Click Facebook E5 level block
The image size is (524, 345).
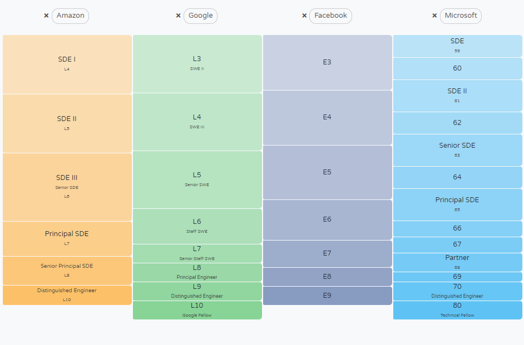327,172
